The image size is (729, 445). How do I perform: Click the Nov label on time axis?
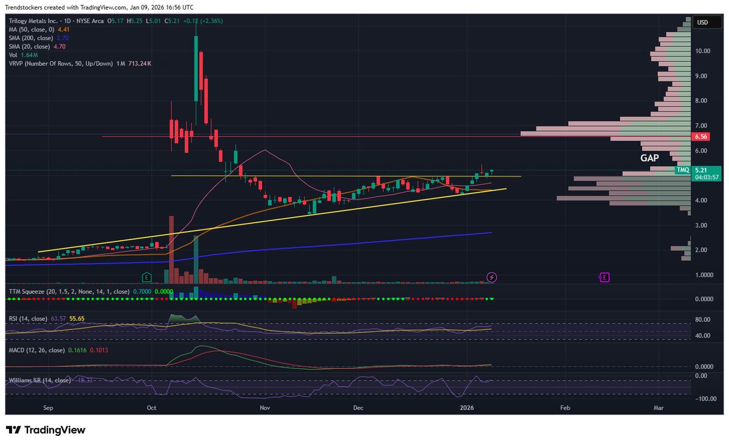(x=264, y=409)
